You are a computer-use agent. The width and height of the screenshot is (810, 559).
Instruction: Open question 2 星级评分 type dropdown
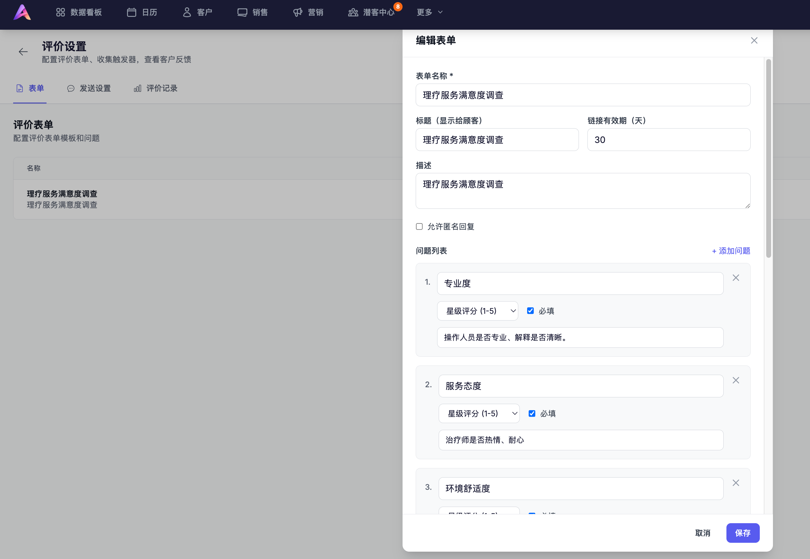click(479, 413)
